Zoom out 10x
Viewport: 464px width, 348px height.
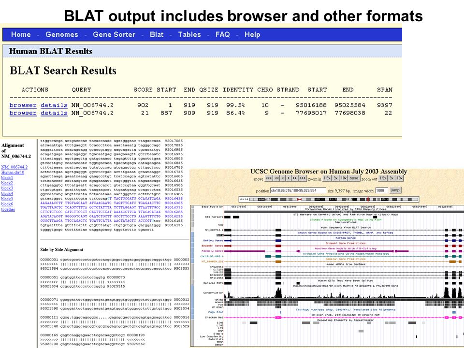tap(400, 178)
